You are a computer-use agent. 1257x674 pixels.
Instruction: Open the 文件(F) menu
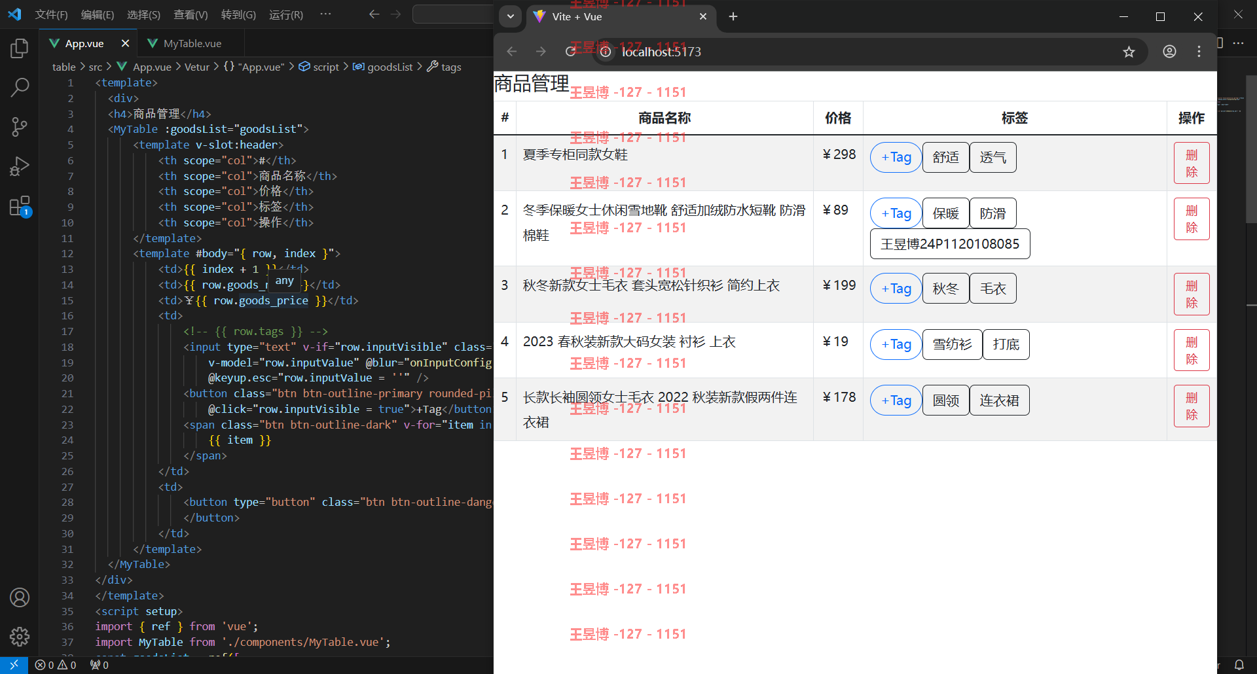point(51,14)
